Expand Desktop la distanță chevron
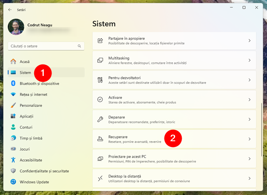Viewport: 267px width, 195px height. [x=249, y=178]
